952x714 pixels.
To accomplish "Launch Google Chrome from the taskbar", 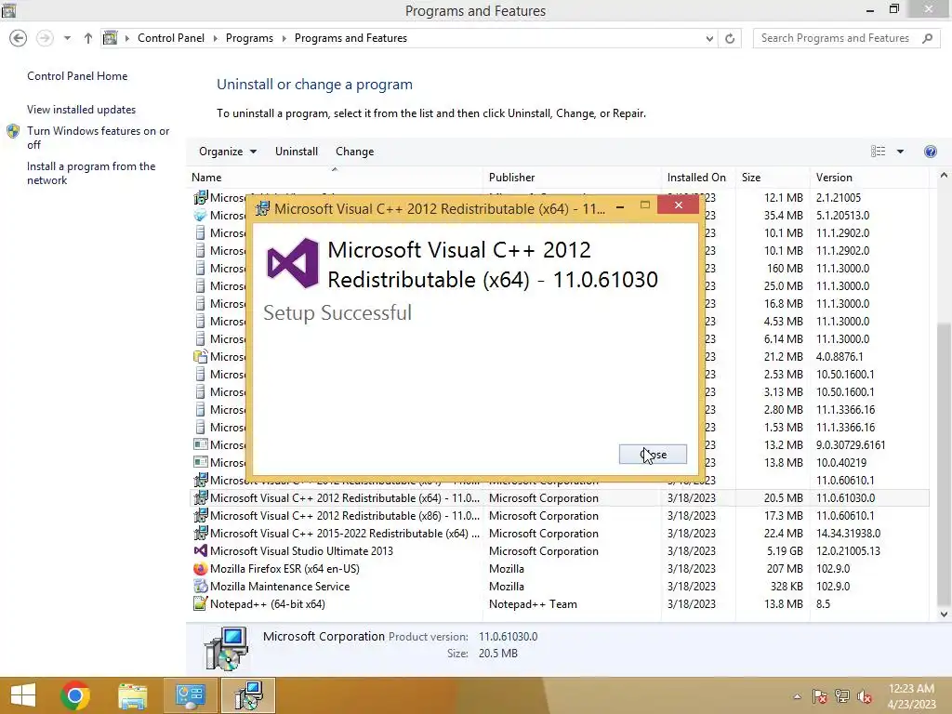I will click(75, 695).
